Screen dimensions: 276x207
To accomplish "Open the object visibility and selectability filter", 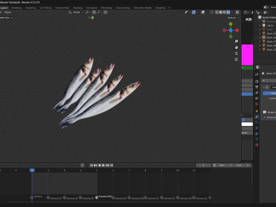I will pos(187,12).
